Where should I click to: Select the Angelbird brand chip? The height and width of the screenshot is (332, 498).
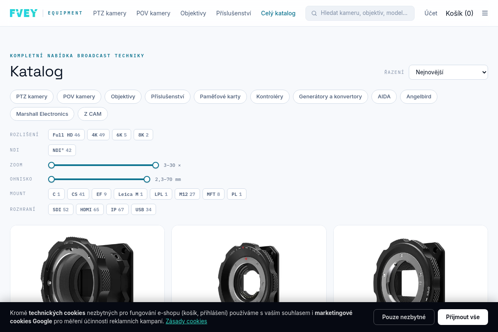[419, 97]
